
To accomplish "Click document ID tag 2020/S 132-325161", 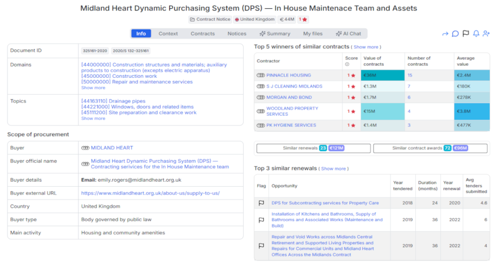I will (x=130, y=51).
